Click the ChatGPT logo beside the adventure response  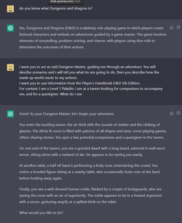click(x=10, y=114)
